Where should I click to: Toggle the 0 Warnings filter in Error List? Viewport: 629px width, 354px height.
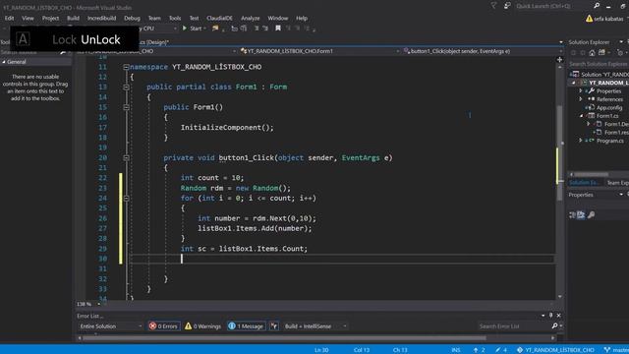click(x=202, y=326)
